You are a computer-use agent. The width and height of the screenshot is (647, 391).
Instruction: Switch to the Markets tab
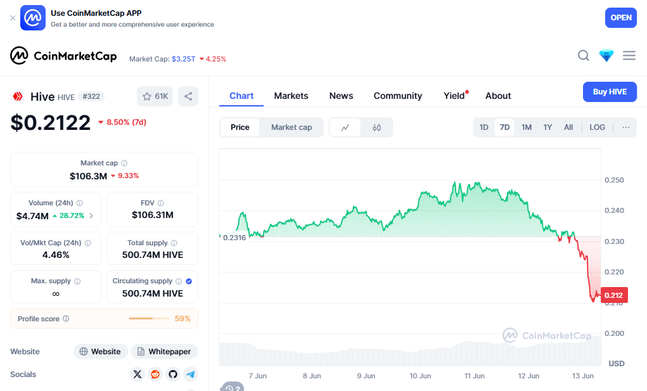tap(291, 96)
